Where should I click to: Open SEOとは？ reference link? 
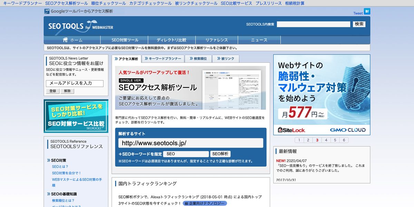coord(60,167)
